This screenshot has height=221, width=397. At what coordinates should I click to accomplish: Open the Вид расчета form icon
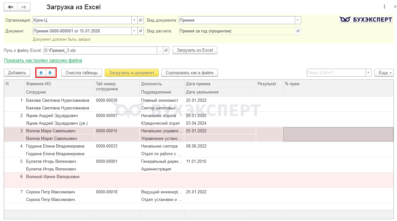point(298,31)
